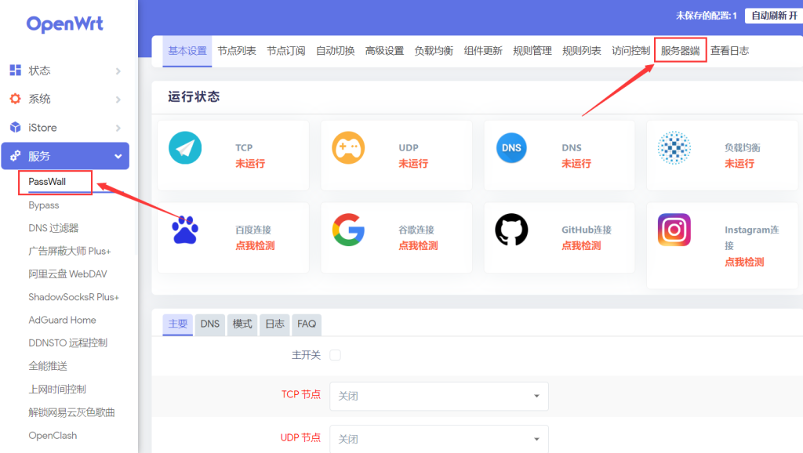Viewport: 803px width, 453px height.
Task: Click the UDP game controller icon
Action: [x=348, y=147]
